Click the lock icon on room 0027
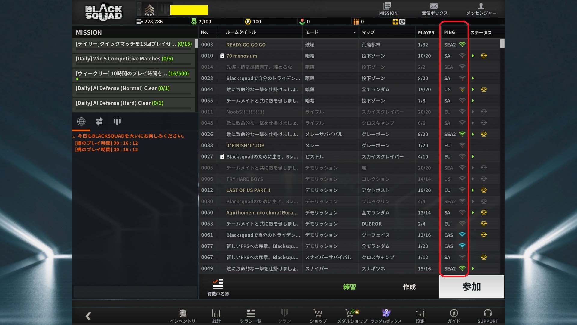Image resolution: width=577 pixels, height=325 pixels. pyautogui.click(x=222, y=156)
